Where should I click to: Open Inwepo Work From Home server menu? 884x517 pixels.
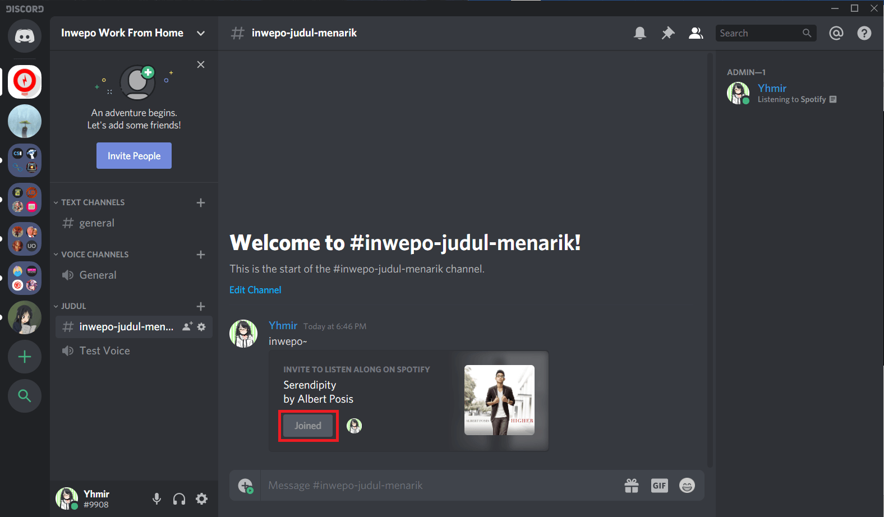coord(134,33)
